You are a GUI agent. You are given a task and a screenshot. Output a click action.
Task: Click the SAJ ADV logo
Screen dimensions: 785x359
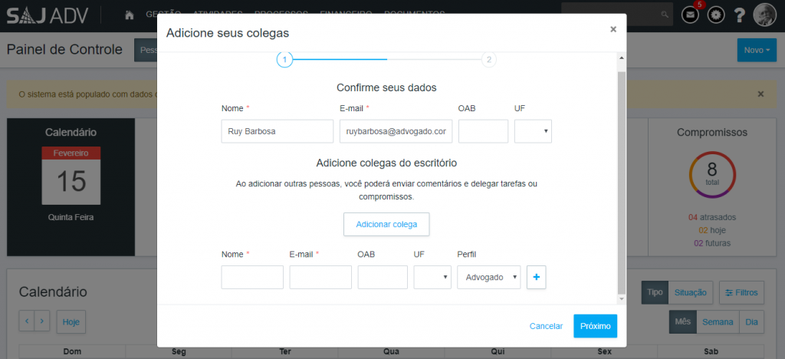pyautogui.click(x=48, y=15)
